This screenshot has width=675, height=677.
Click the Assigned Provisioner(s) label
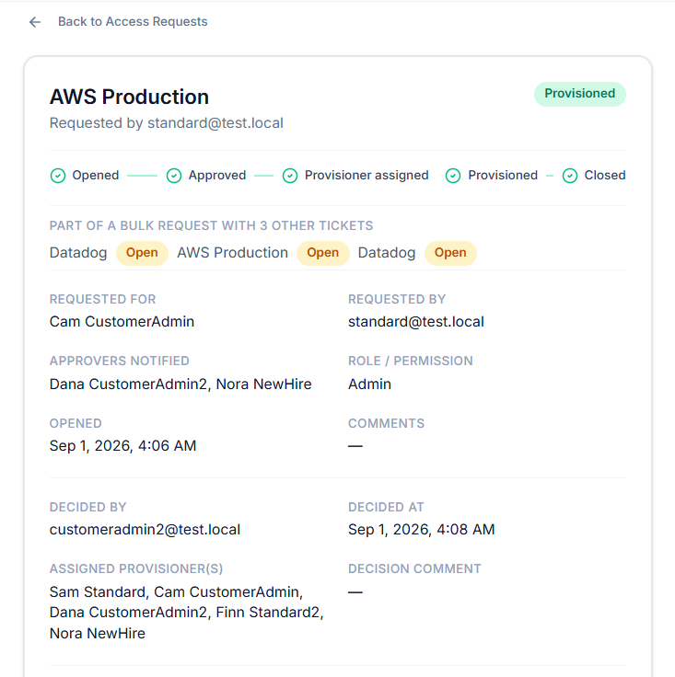(x=136, y=569)
